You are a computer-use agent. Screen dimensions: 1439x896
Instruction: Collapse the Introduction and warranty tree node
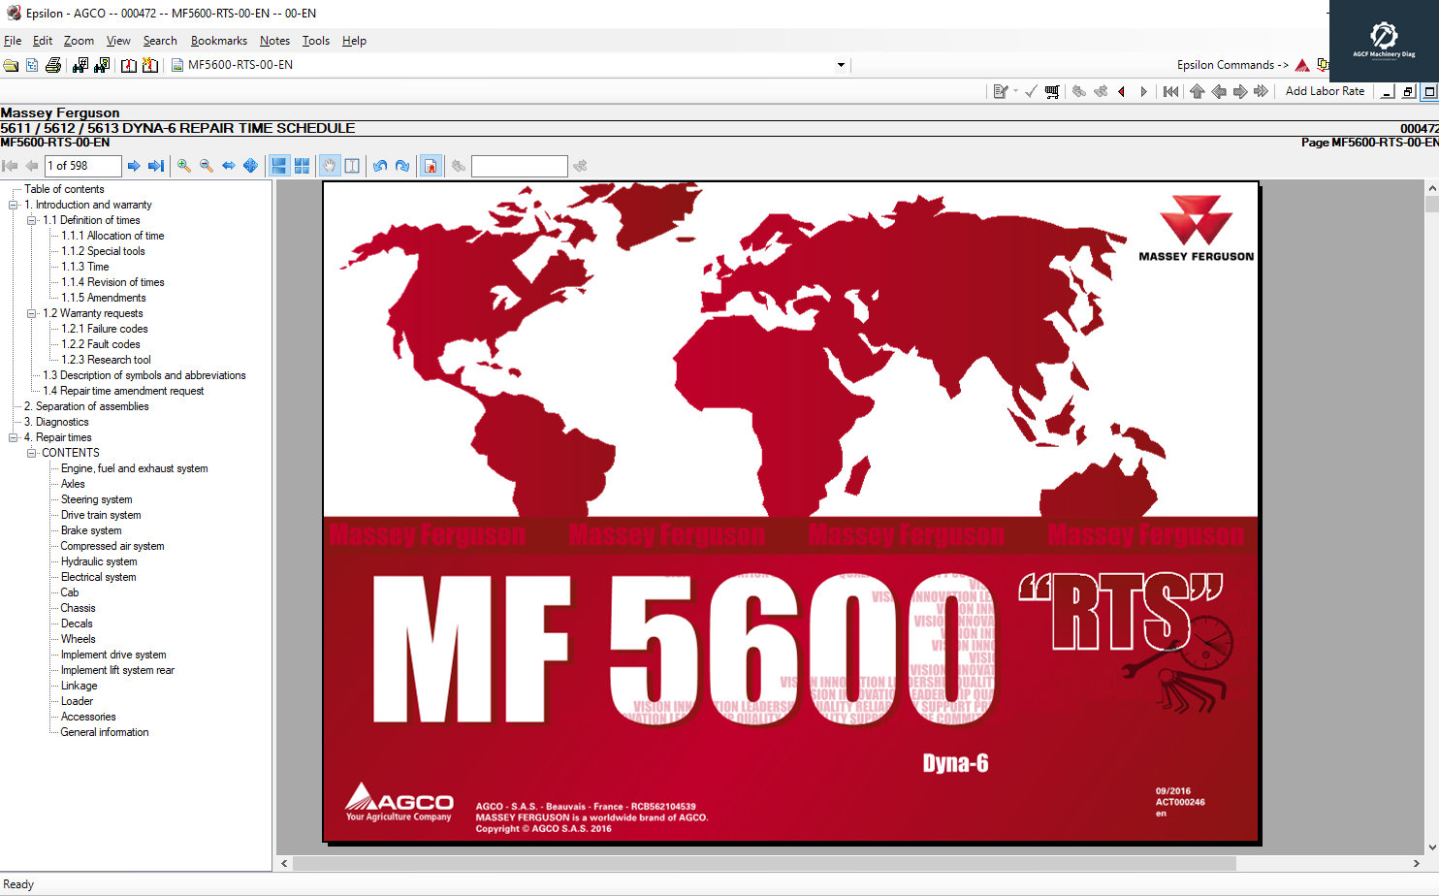tap(14, 205)
